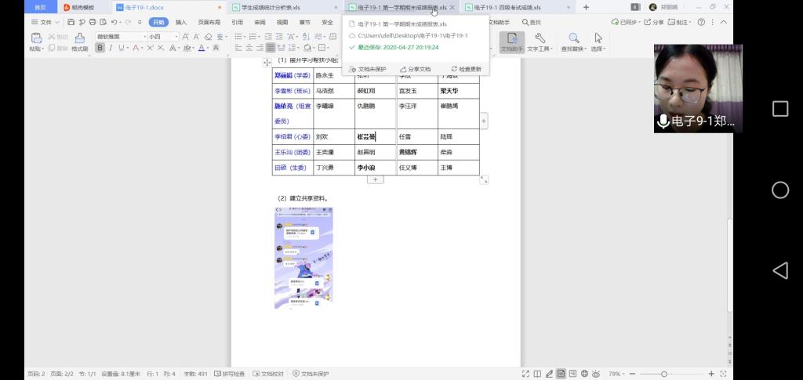Open the Text Tools wrench icon
The height and width of the screenshot is (380, 803).
click(x=540, y=38)
